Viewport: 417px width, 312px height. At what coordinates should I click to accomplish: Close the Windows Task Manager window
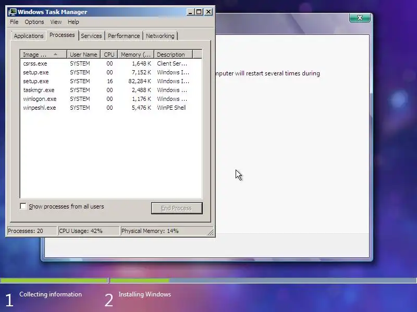[x=208, y=12]
